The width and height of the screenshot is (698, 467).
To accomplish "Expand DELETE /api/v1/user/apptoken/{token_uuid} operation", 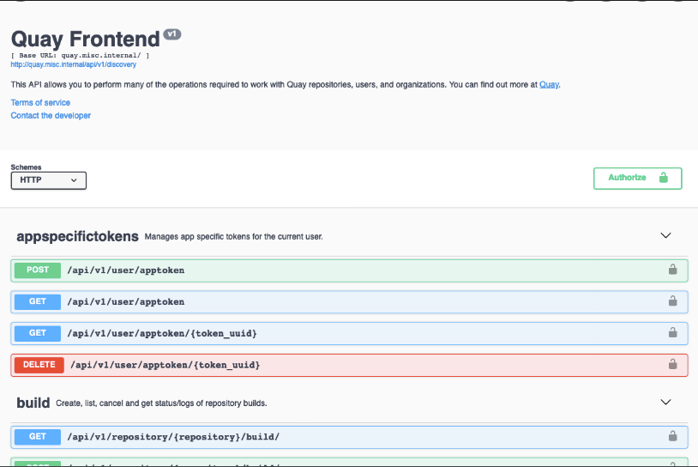I will [349, 366].
